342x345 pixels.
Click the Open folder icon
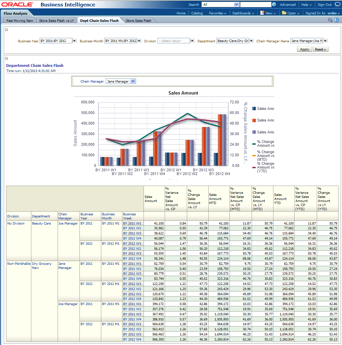pos(284,13)
